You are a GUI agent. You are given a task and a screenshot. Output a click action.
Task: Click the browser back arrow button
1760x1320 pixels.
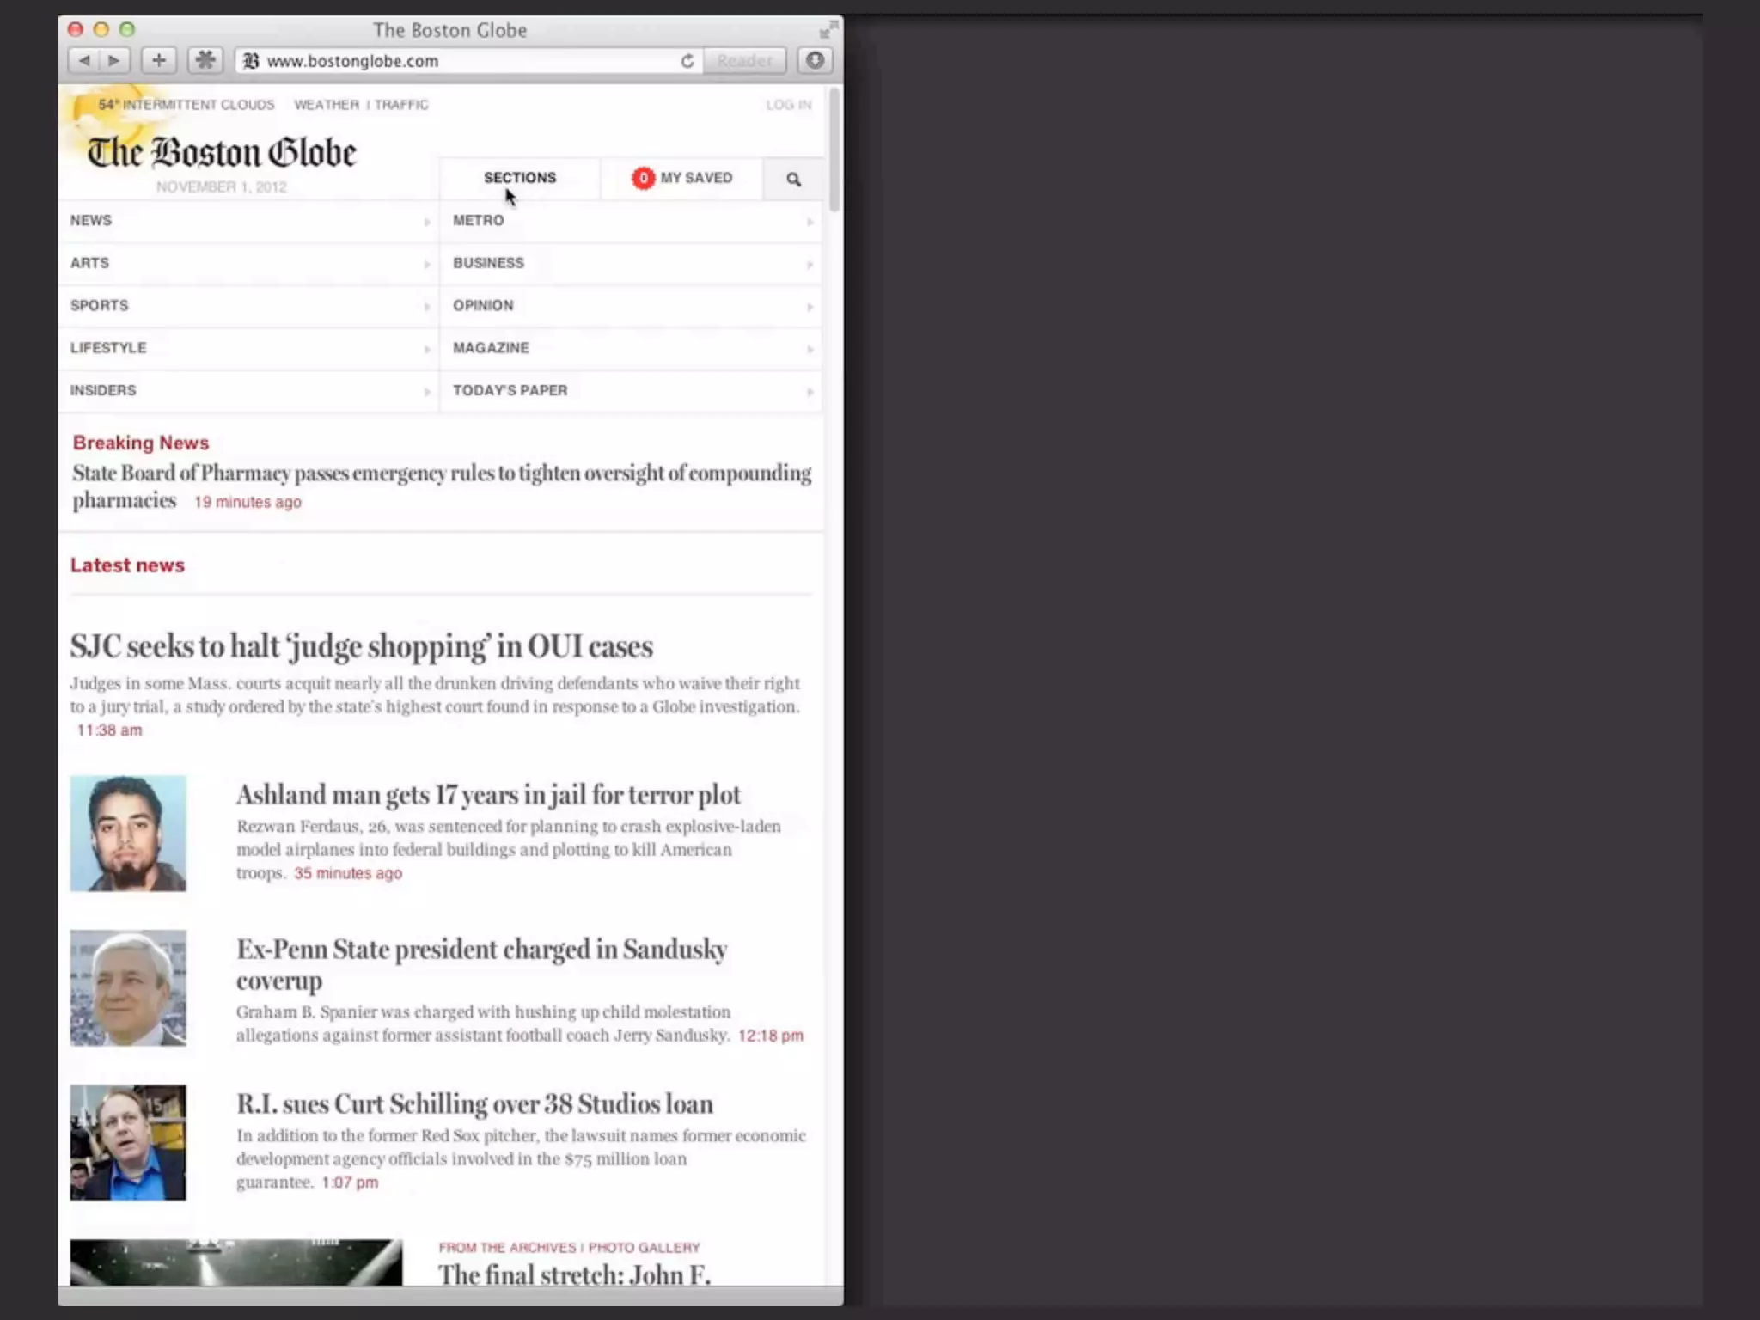point(84,60)
